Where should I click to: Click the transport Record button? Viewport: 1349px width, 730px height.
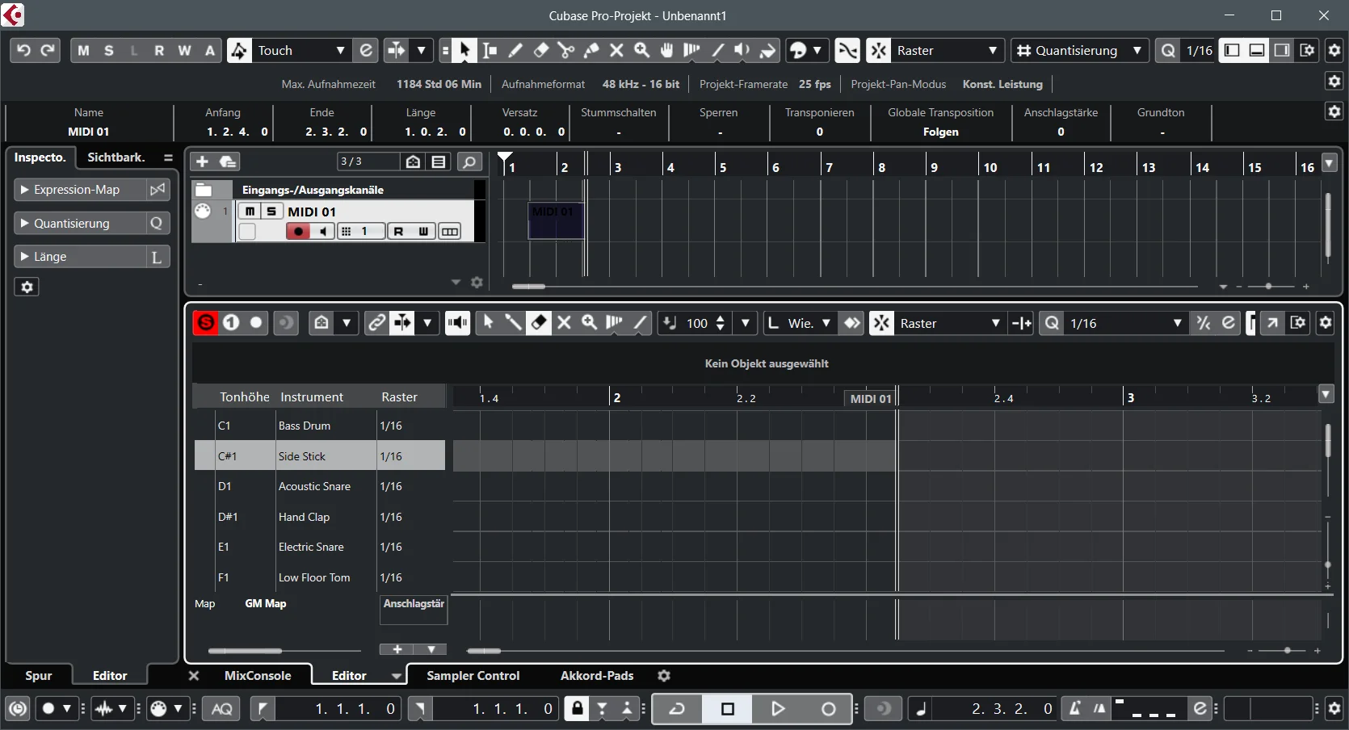(x=828, y=709)
